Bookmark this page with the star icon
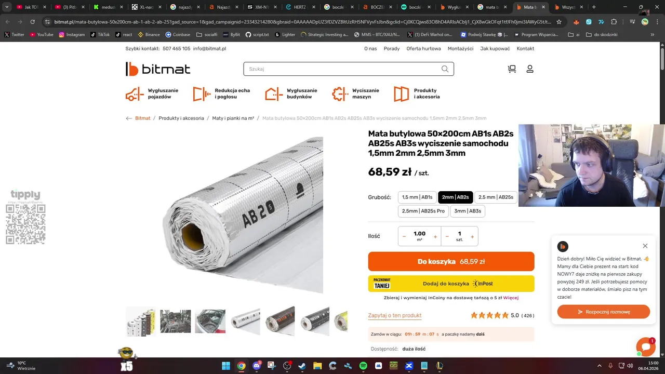 pyautogui.click(x=559, y=22)
